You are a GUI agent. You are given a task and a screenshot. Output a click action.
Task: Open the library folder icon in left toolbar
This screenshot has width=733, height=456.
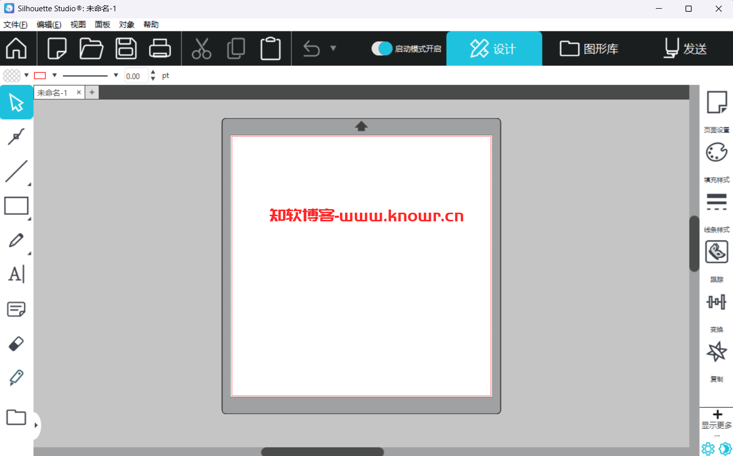pos(16,417)
